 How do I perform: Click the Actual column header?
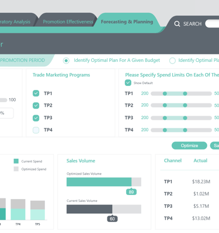point(200,161)
